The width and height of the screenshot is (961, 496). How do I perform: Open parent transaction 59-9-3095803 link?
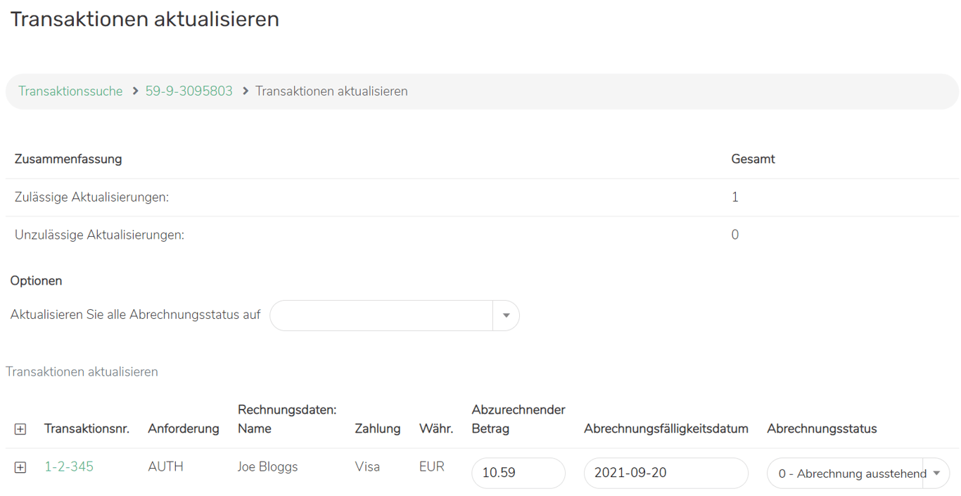pyautogui.click(x=189, y=91)
